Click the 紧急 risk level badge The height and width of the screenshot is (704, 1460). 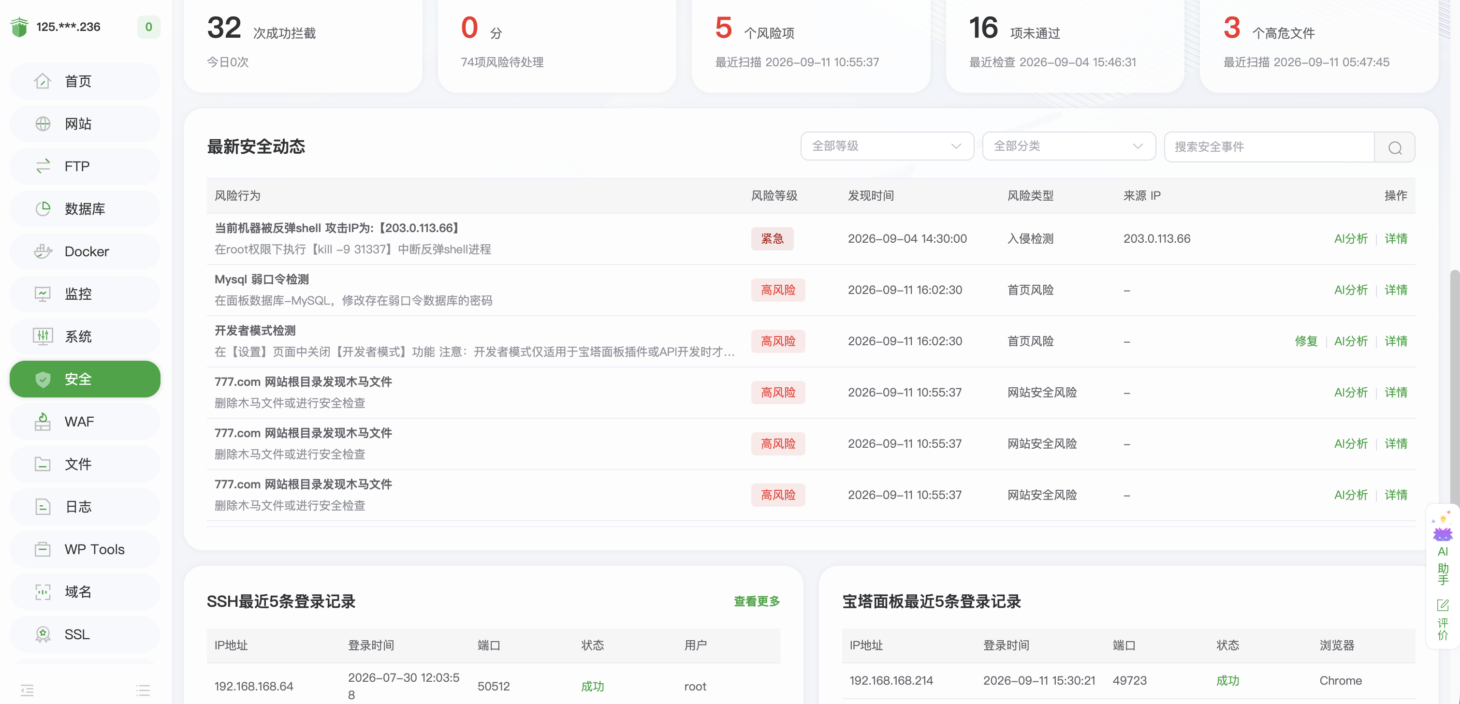(x=772, y=239)
